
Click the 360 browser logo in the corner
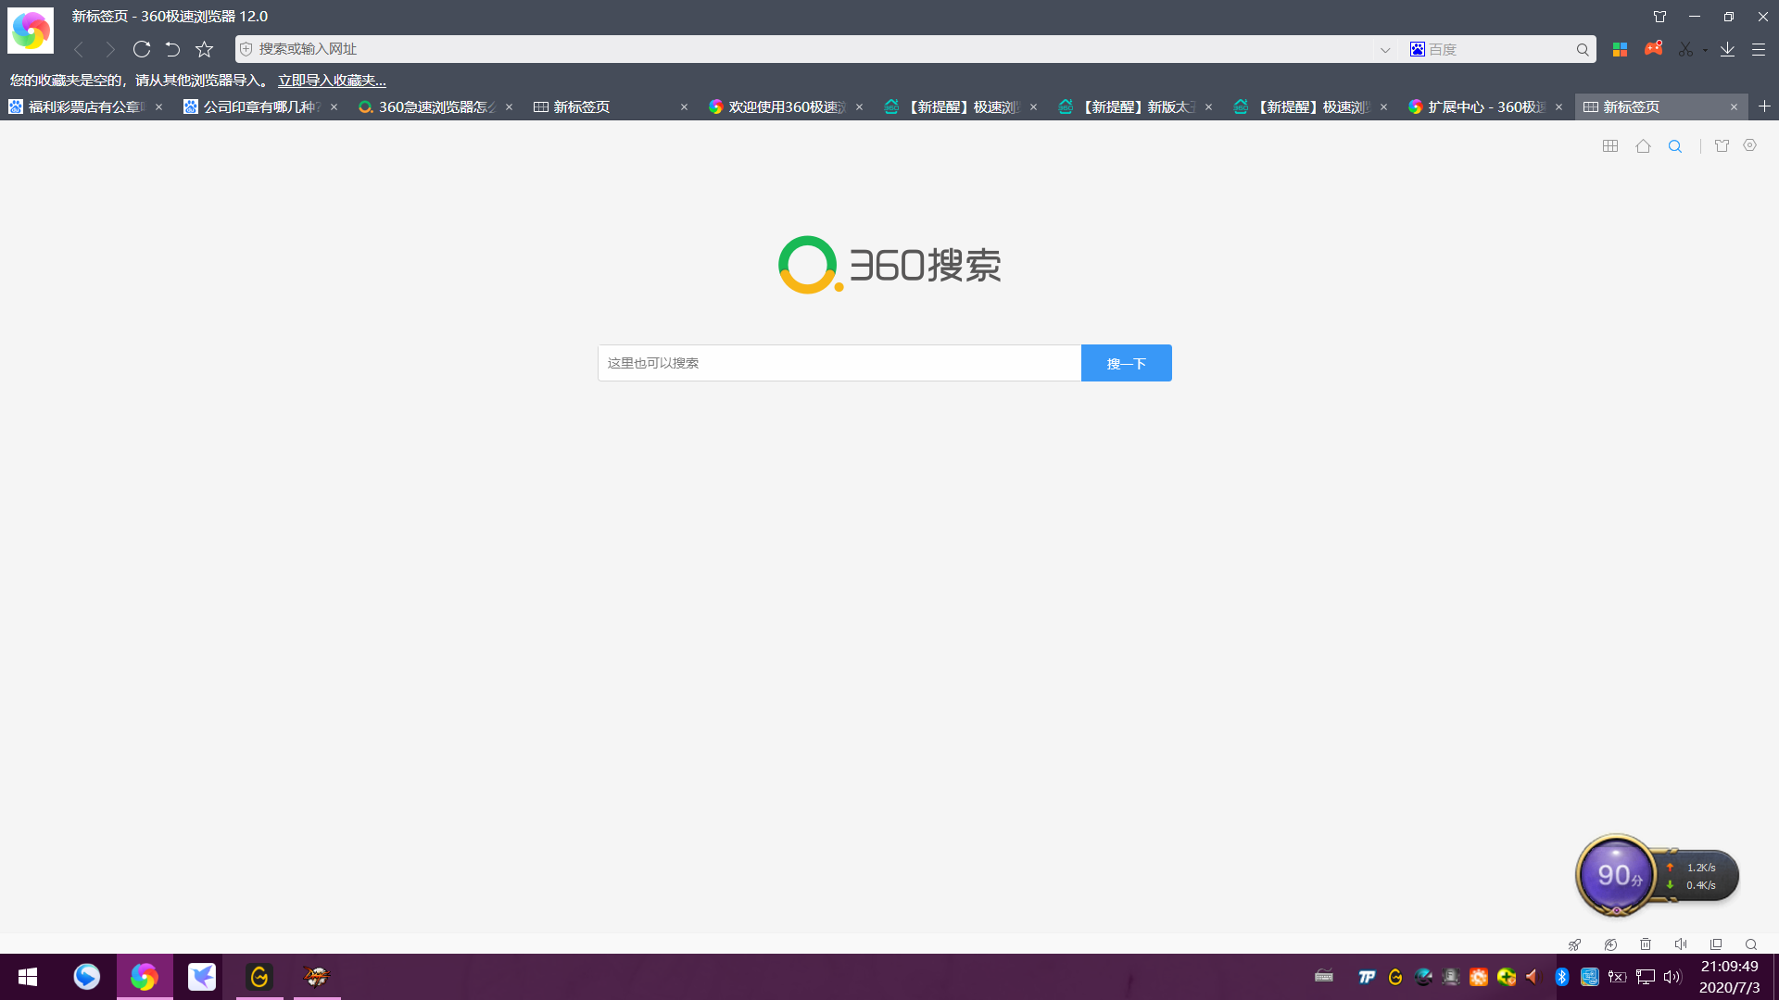click(31, 31)
